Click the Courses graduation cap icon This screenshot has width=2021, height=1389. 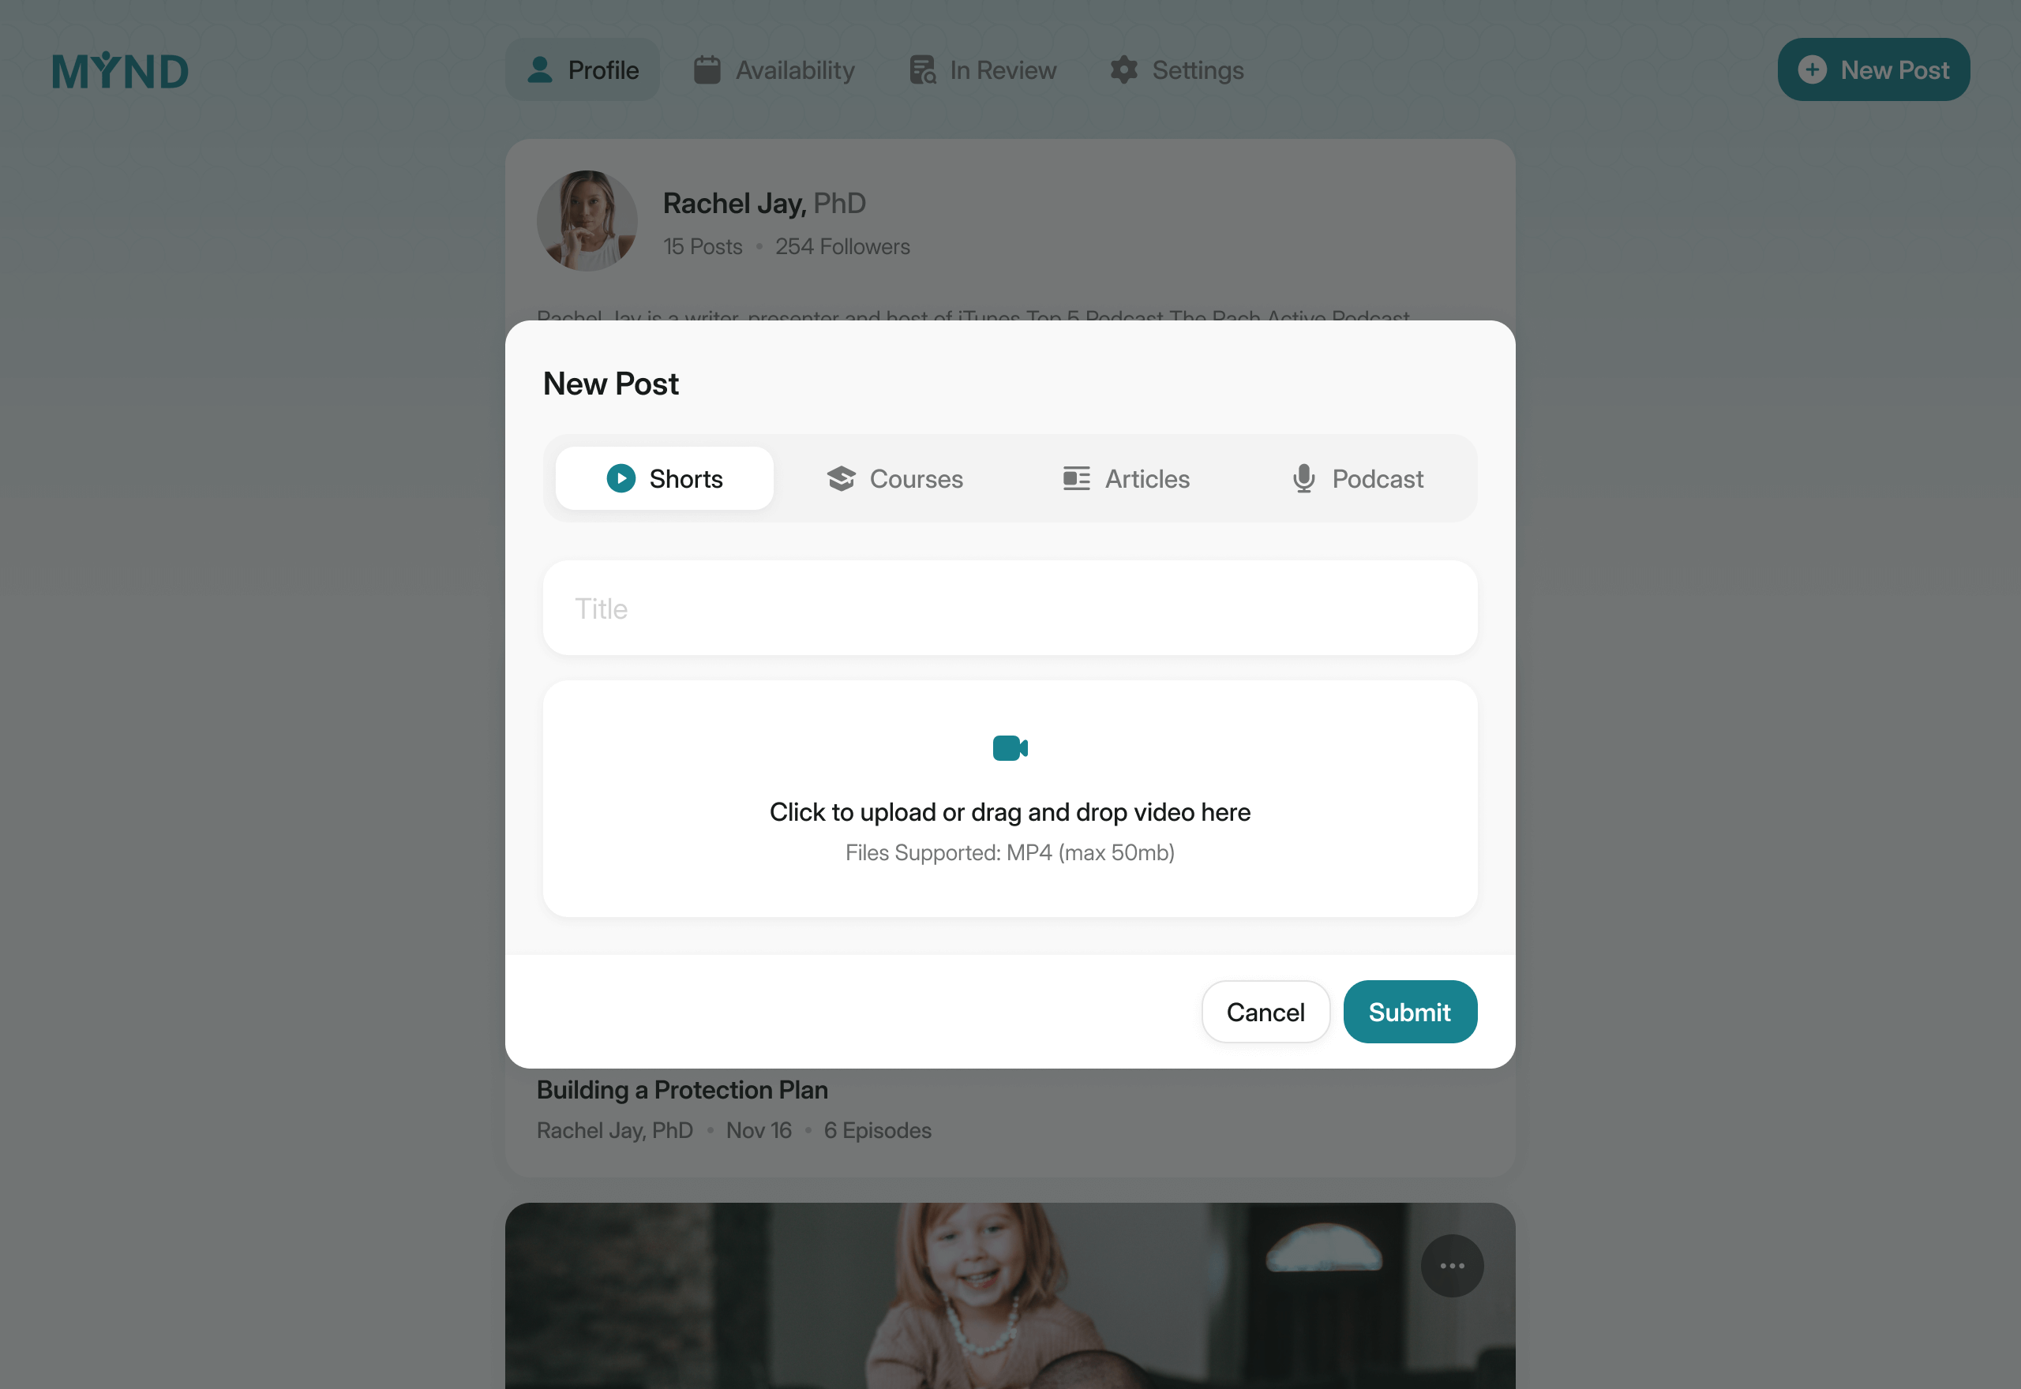pos(841,479)
